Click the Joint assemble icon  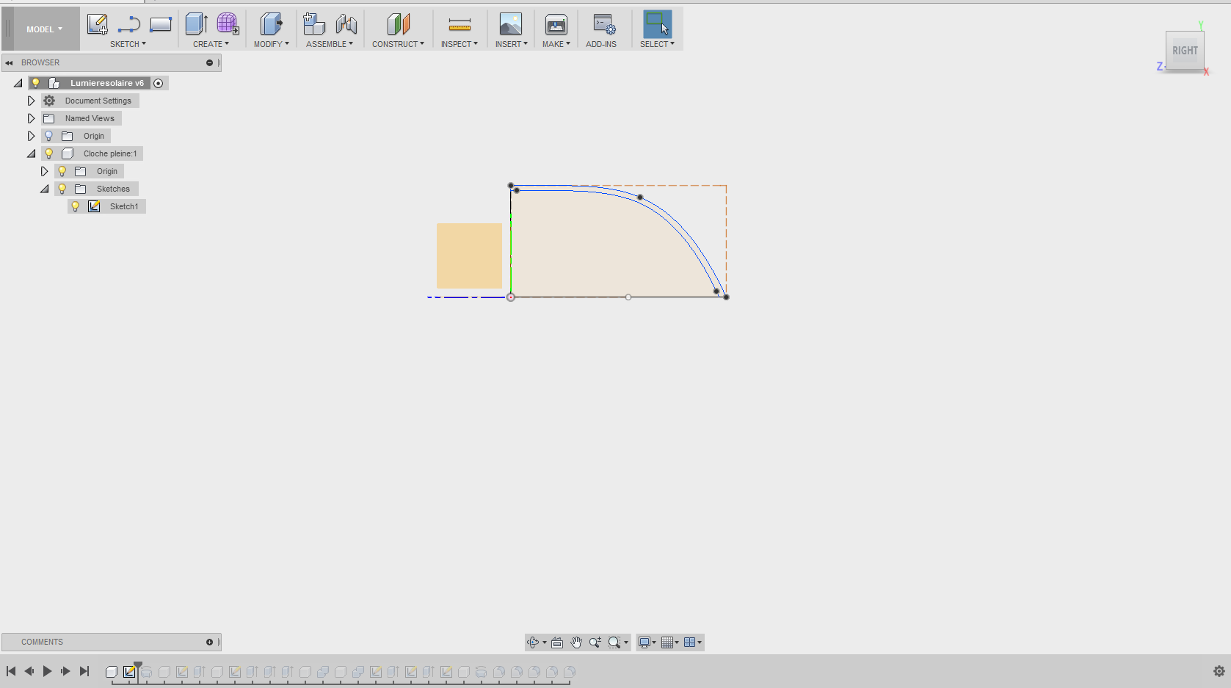click(346, 24)
